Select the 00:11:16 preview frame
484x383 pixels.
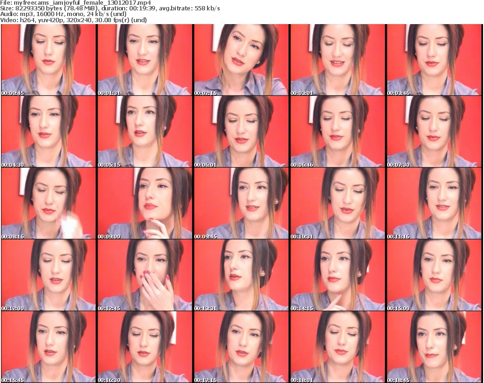pyautogui.click(x=434, y=204)
